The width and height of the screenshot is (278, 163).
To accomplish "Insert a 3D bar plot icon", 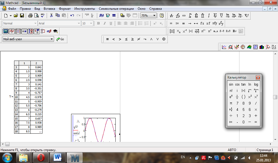I will (x=261, y=47).
